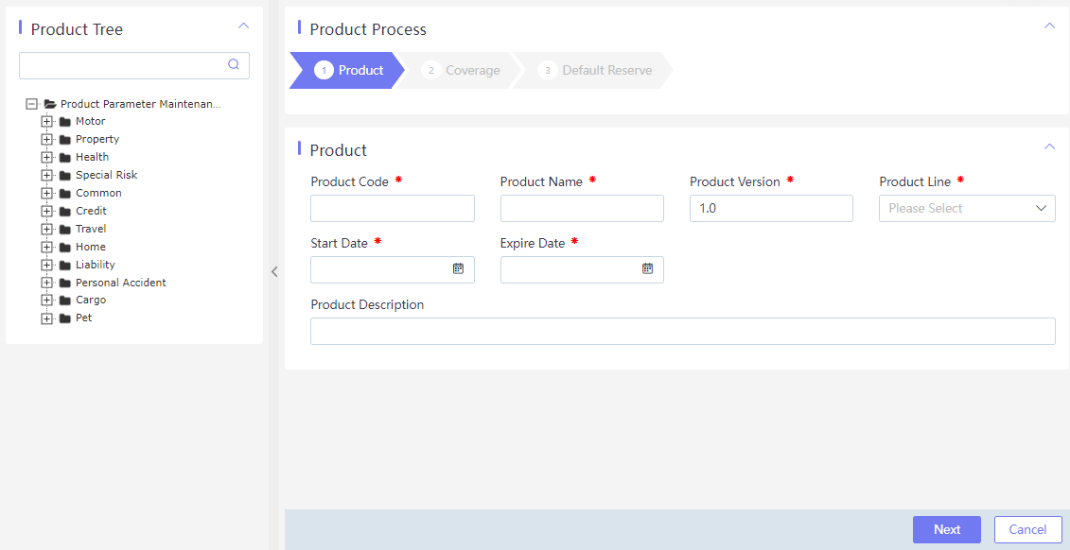Select the Pet label in the tree
Viewport: 1070px width, 550px height.
click(x=84, y=318)
